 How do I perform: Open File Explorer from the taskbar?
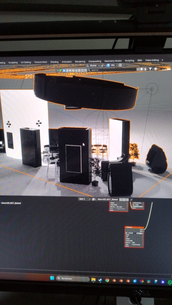pos(93,280)
